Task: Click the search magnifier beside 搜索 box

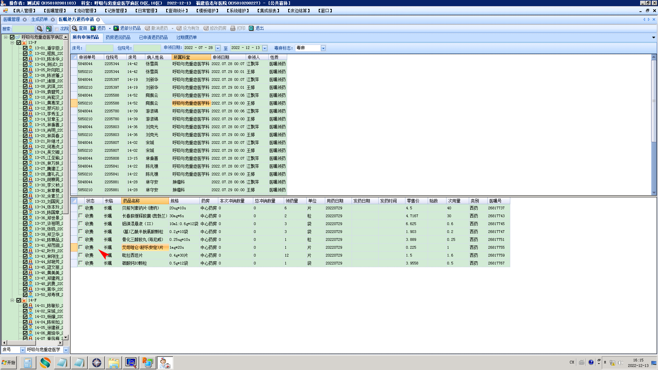Action: [x=40, y=29]
